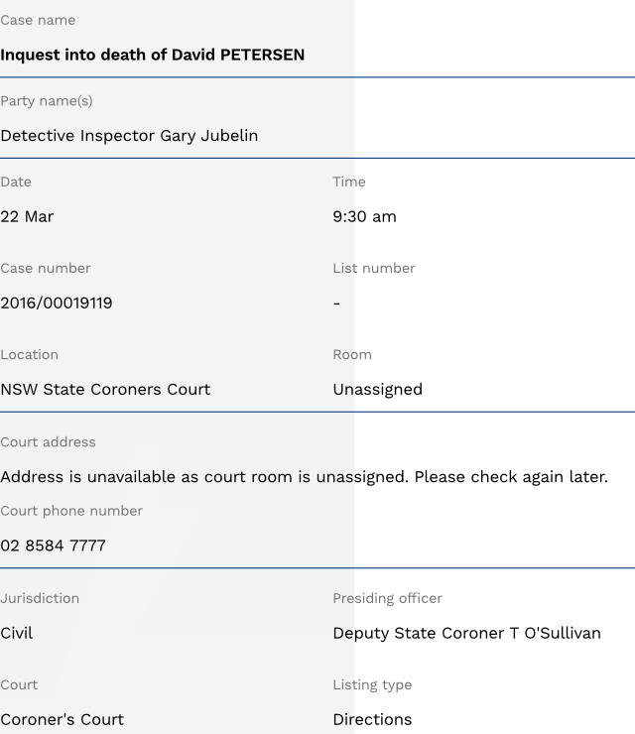The image size is (635, 734).
Task: Click the date value 22 Mar
Action: (x=27, y=217)
